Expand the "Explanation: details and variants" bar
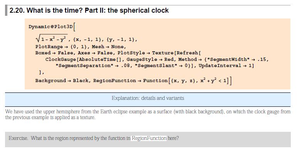Viewport: 297px width, 153px height. coord(148,98)
